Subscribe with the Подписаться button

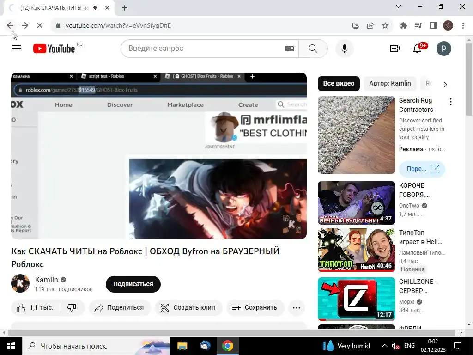pos(133,284)
